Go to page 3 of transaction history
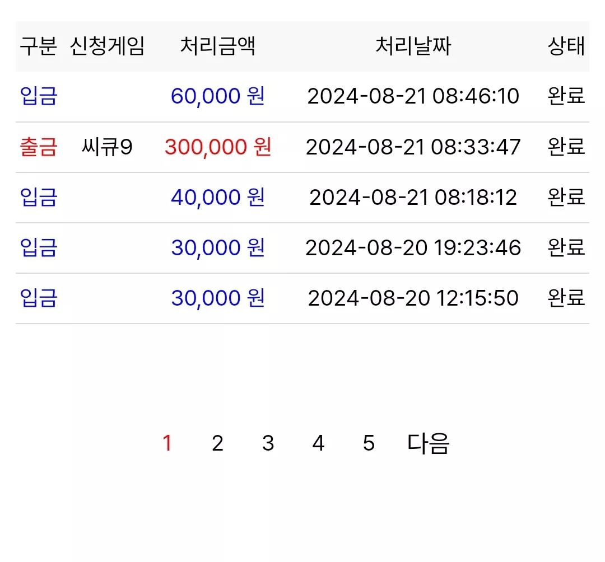 pyautogui.click(x=268, y=443)
